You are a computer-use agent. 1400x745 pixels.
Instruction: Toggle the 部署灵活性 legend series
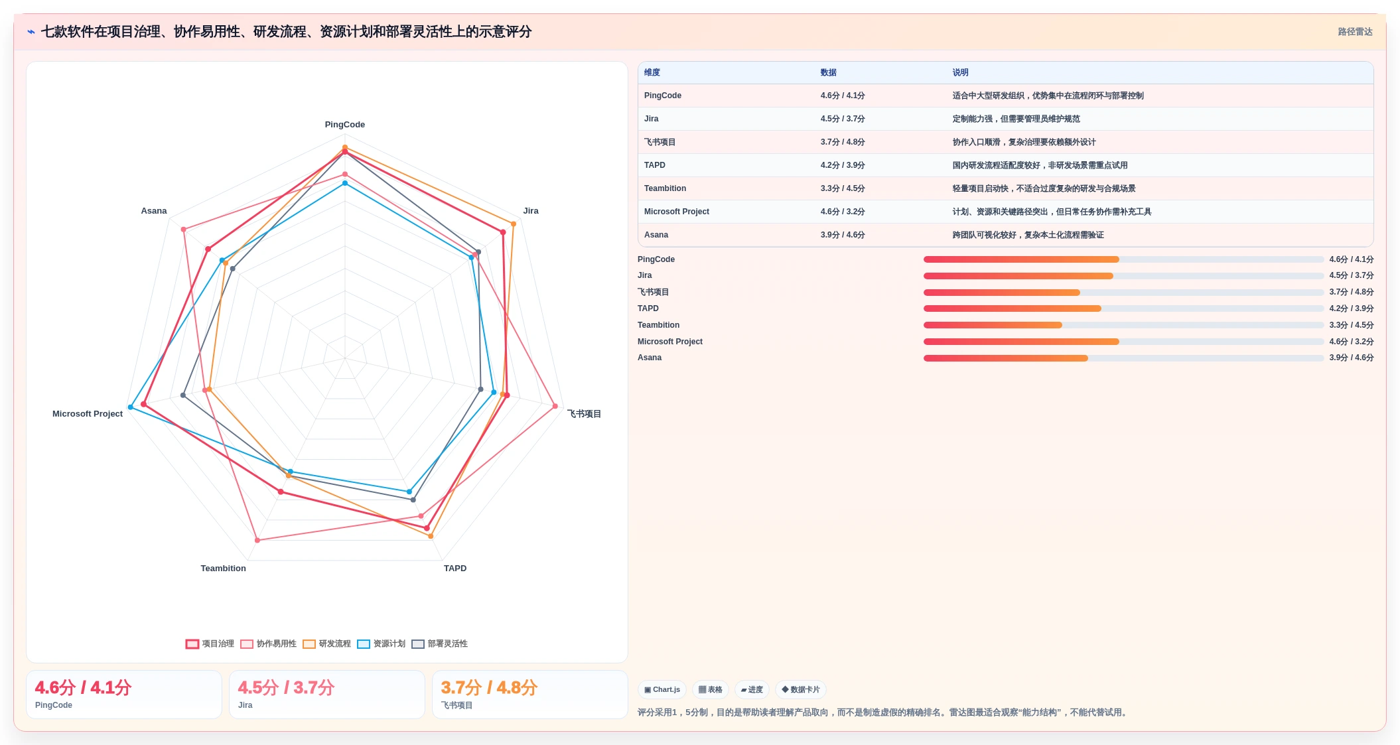[x=439, y=643]
